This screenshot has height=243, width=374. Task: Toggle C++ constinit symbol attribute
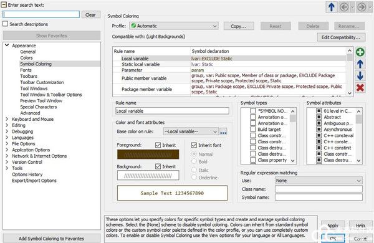(x=319, y=148)
